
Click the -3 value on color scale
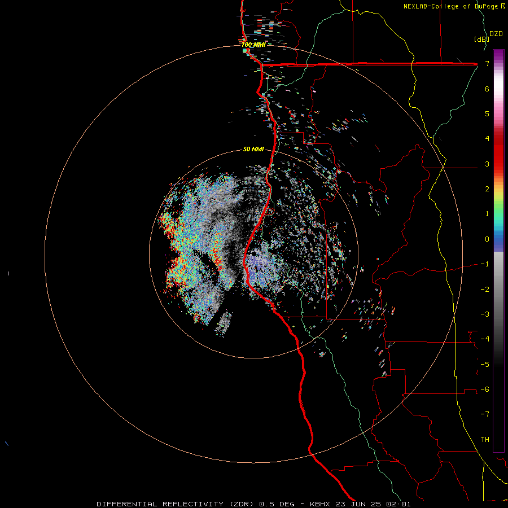point(485,314)
